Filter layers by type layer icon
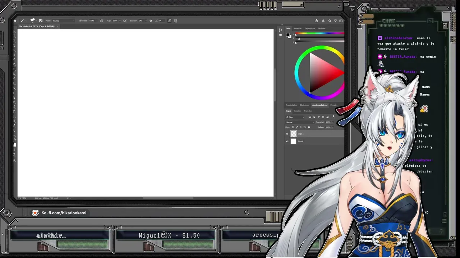Image resolution: width=460 pixels, height=258 pixels. 318,117
